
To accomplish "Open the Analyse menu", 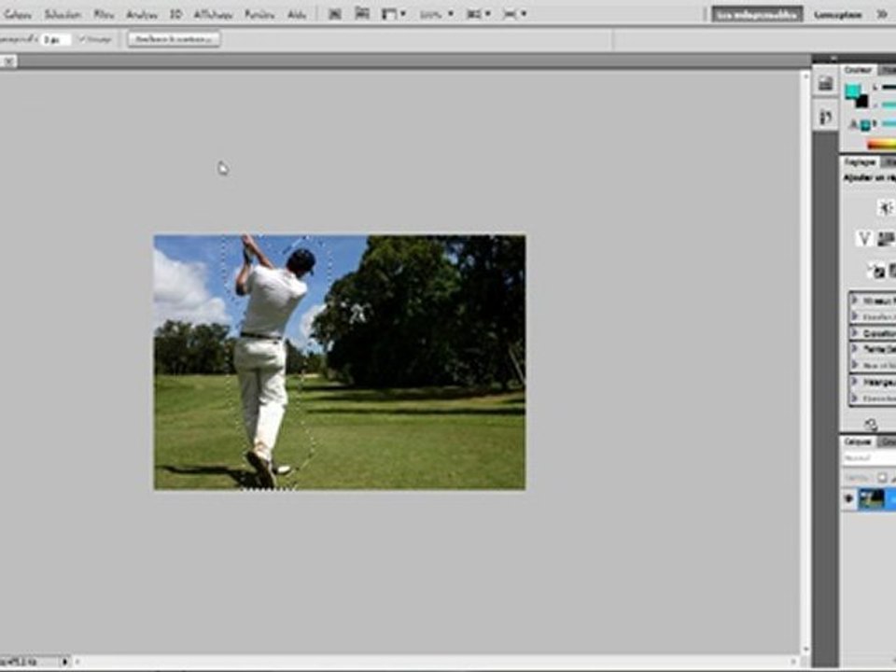I will click(x=141, y=14).
